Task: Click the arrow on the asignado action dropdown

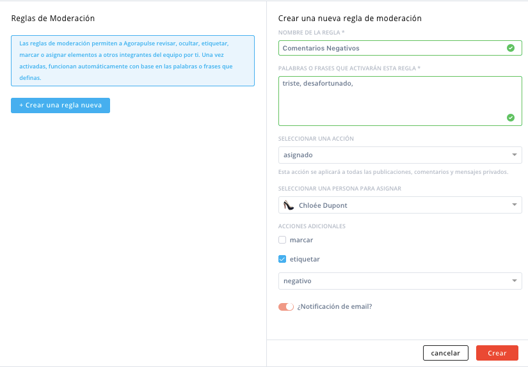Action: point(514,155)
